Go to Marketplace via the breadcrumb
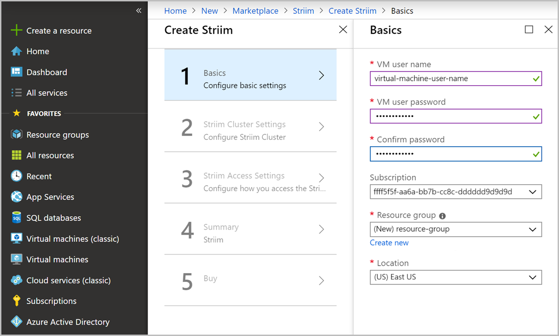Image resolution: width=559 pixels, height=336 pixels. pyautogui.click(x=255, y=10)
